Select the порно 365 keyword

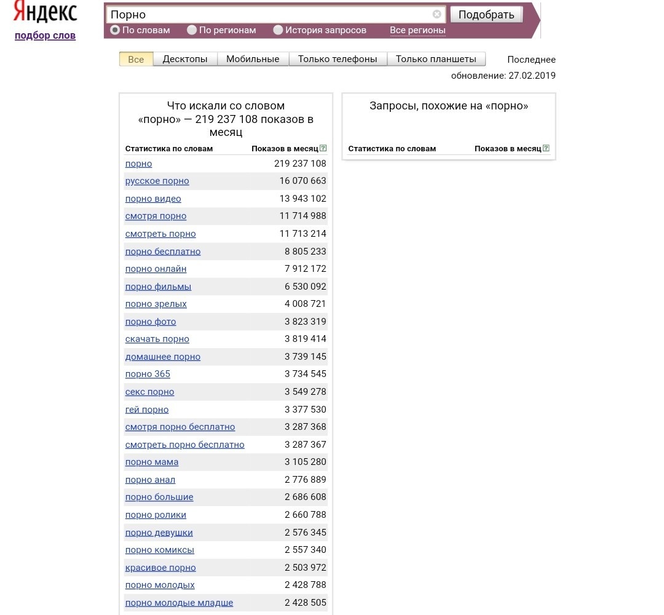click(x=148, y=374)
